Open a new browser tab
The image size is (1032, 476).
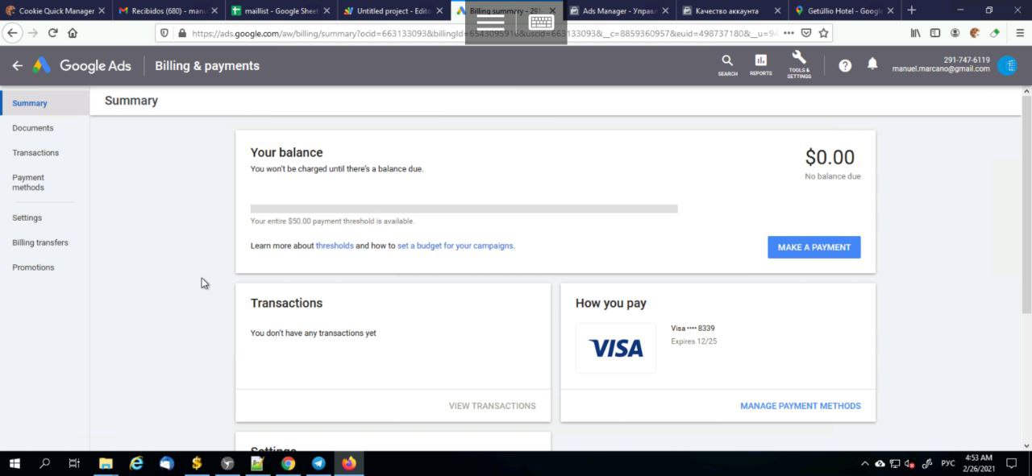point(911,10)
